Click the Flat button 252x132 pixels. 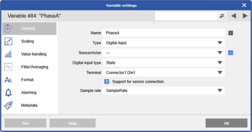(x=25, y=123)
